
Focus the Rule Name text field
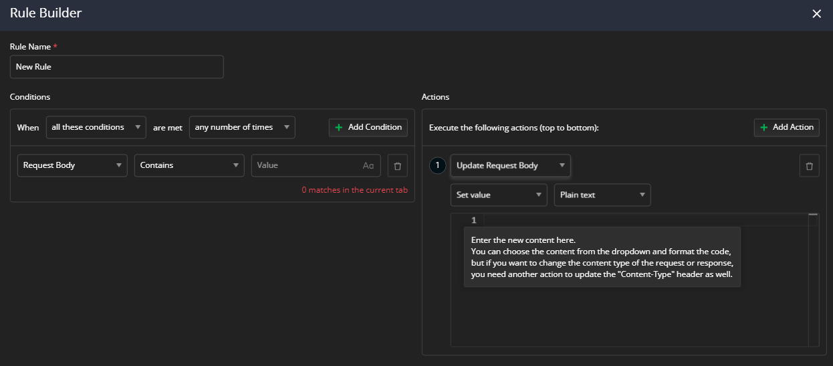(116, 67)
